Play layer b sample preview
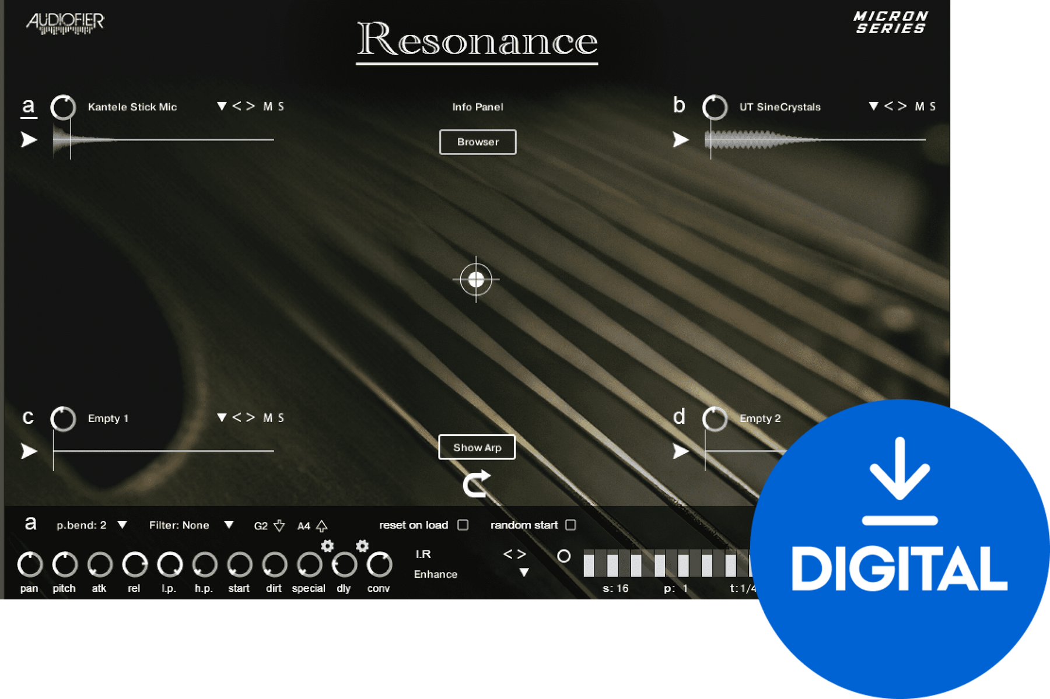 [x=681, y=140]
